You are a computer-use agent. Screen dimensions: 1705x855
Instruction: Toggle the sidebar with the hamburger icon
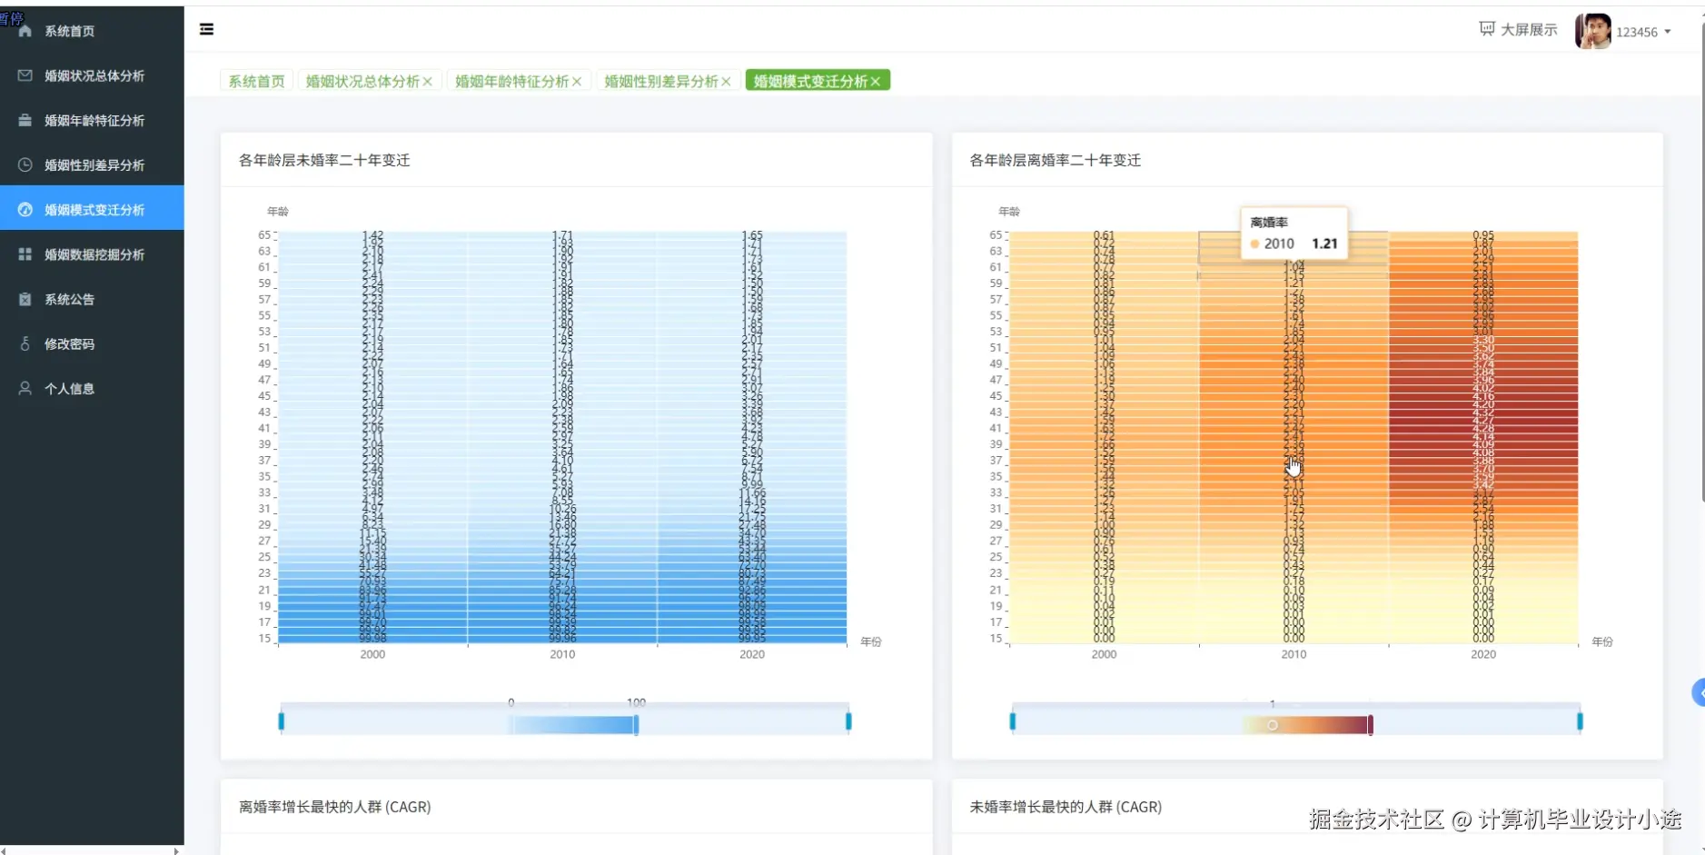pyautogui.click(x=207, y=29)
